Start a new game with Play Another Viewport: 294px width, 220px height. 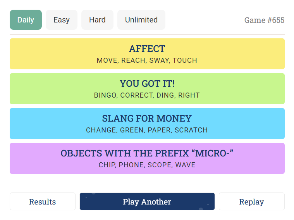[147, 202]
